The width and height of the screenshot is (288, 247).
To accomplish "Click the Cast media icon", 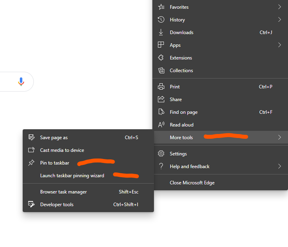I will [31, 150].
